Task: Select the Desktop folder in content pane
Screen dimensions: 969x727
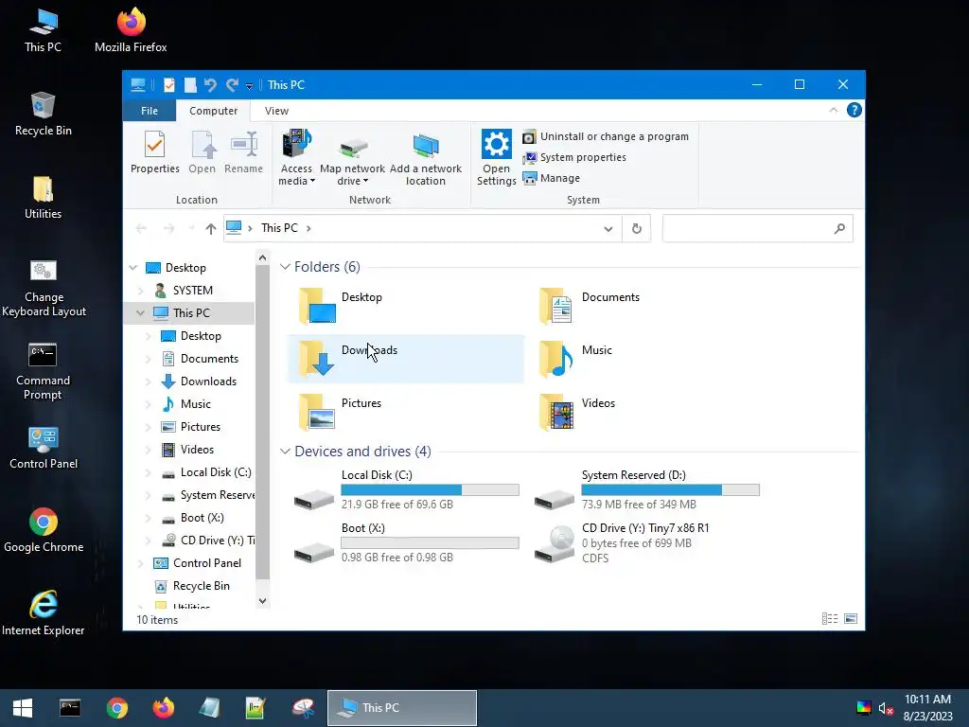Action: coord(405,306)
